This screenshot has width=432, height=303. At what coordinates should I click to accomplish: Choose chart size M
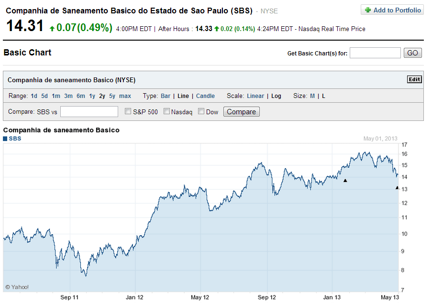pos(312,96)
